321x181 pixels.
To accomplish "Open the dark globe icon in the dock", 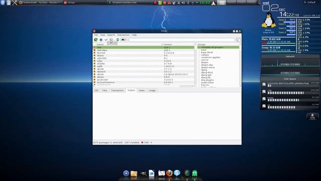I will click(x=187, y=173).
